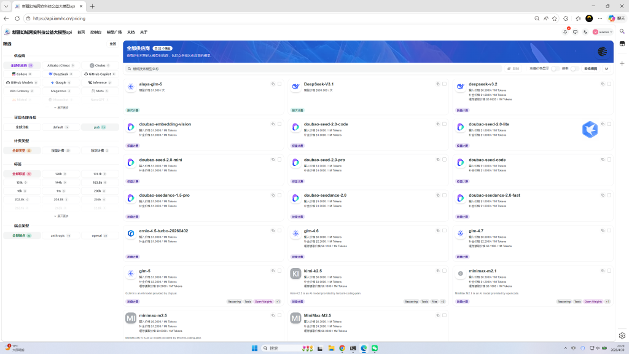Switch to 表格视图 table view
Viewport: 629px width, 354px height.
click(590, 69)
